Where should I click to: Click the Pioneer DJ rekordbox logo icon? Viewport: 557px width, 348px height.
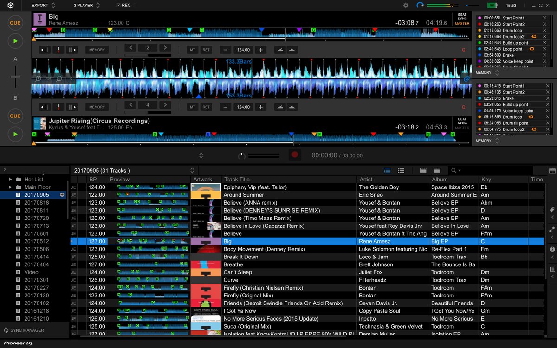[x=10, y=6]
